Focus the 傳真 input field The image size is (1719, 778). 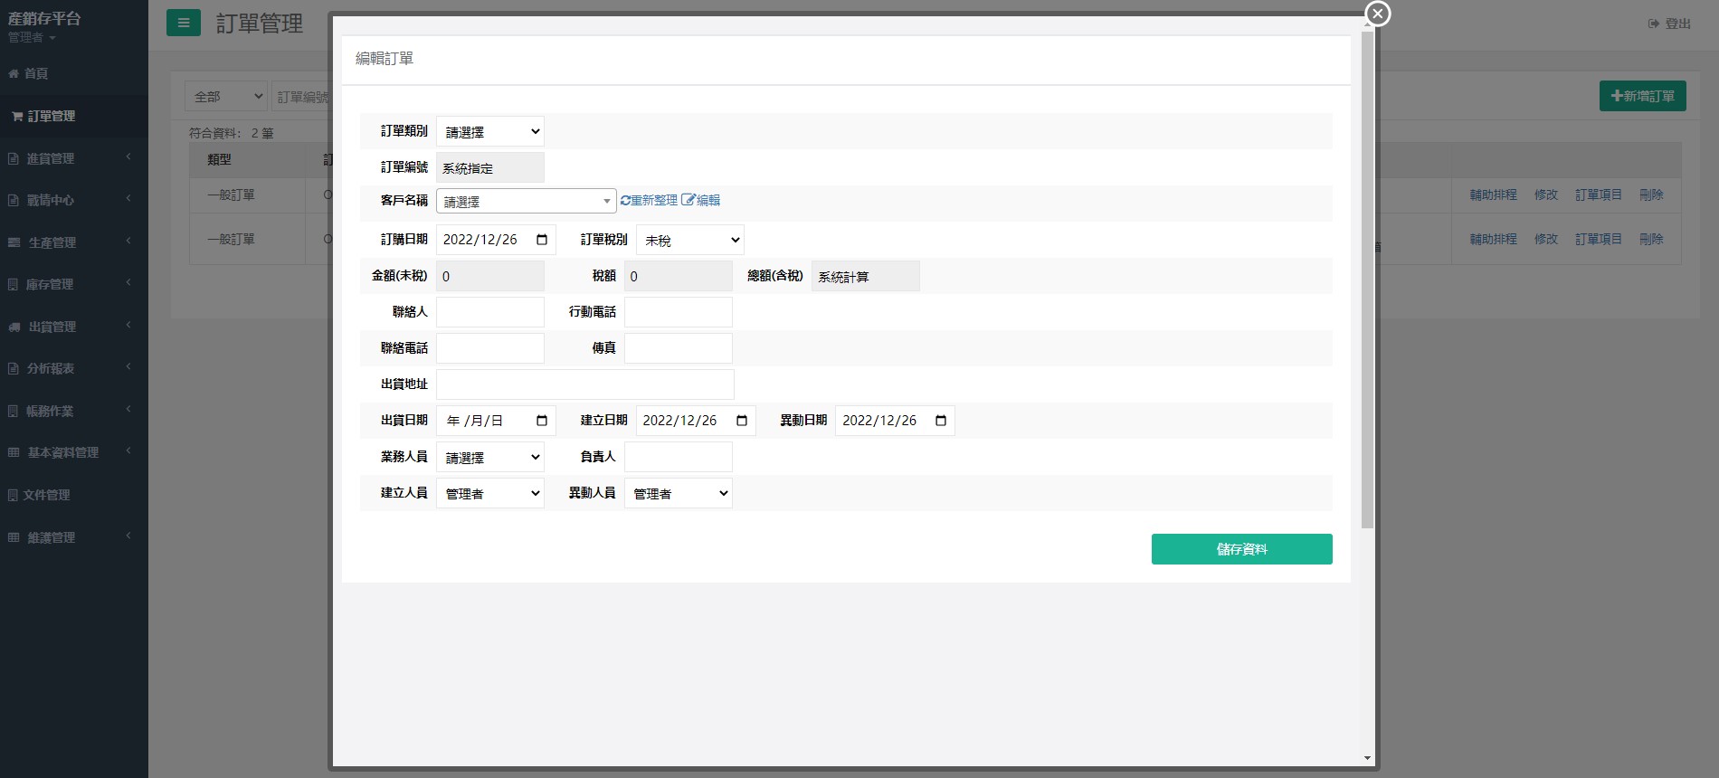point(679,348)
